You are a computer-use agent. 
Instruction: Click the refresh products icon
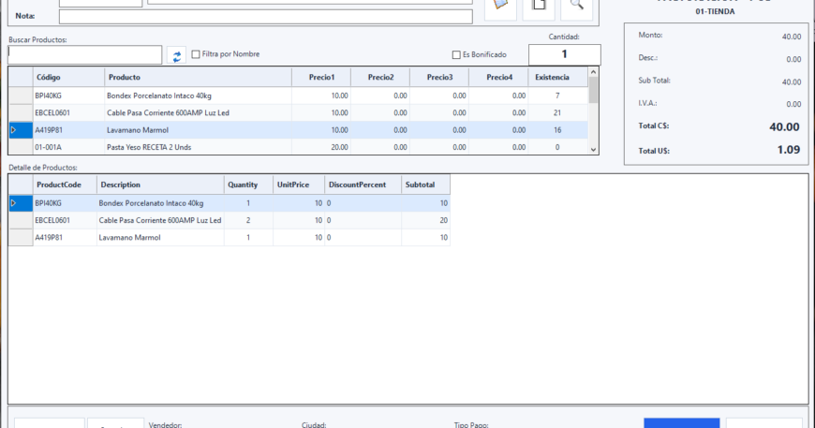(x=177, y=55)
